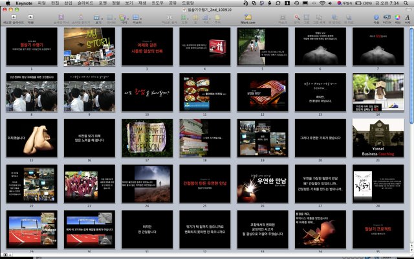Select the Instant Alpha magic wand icon

(x=297, y=17)
